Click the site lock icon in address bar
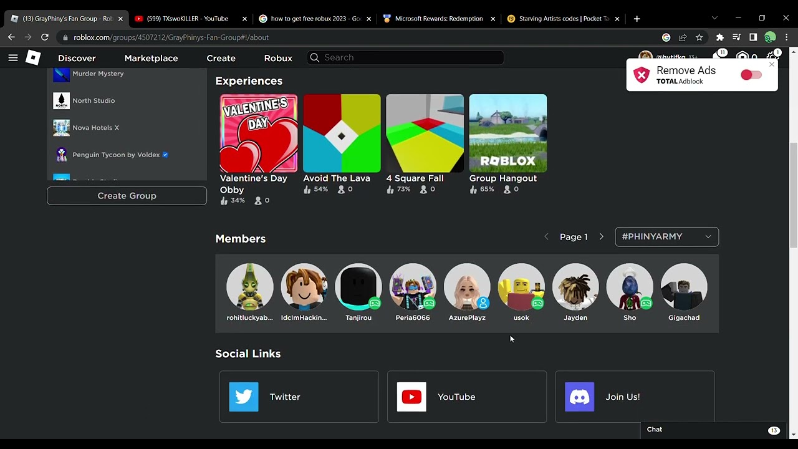 point(65,37)
